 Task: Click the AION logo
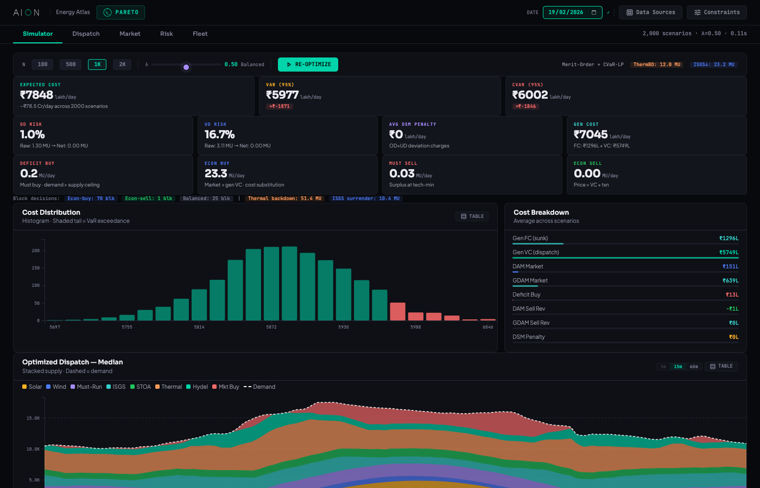26,12
